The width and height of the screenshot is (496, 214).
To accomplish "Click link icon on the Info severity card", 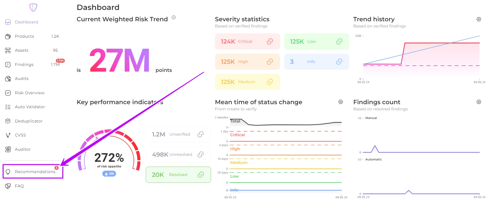I will pos(339,62).
